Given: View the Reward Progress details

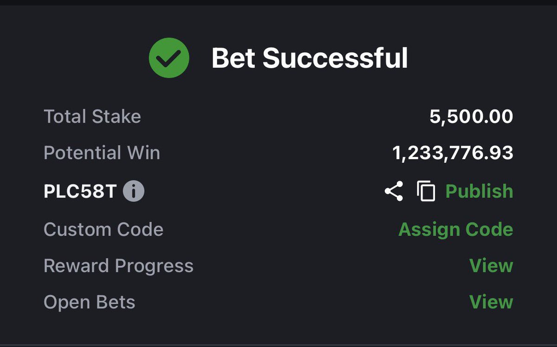Looking at the screenshot, I should coord(491,266).
